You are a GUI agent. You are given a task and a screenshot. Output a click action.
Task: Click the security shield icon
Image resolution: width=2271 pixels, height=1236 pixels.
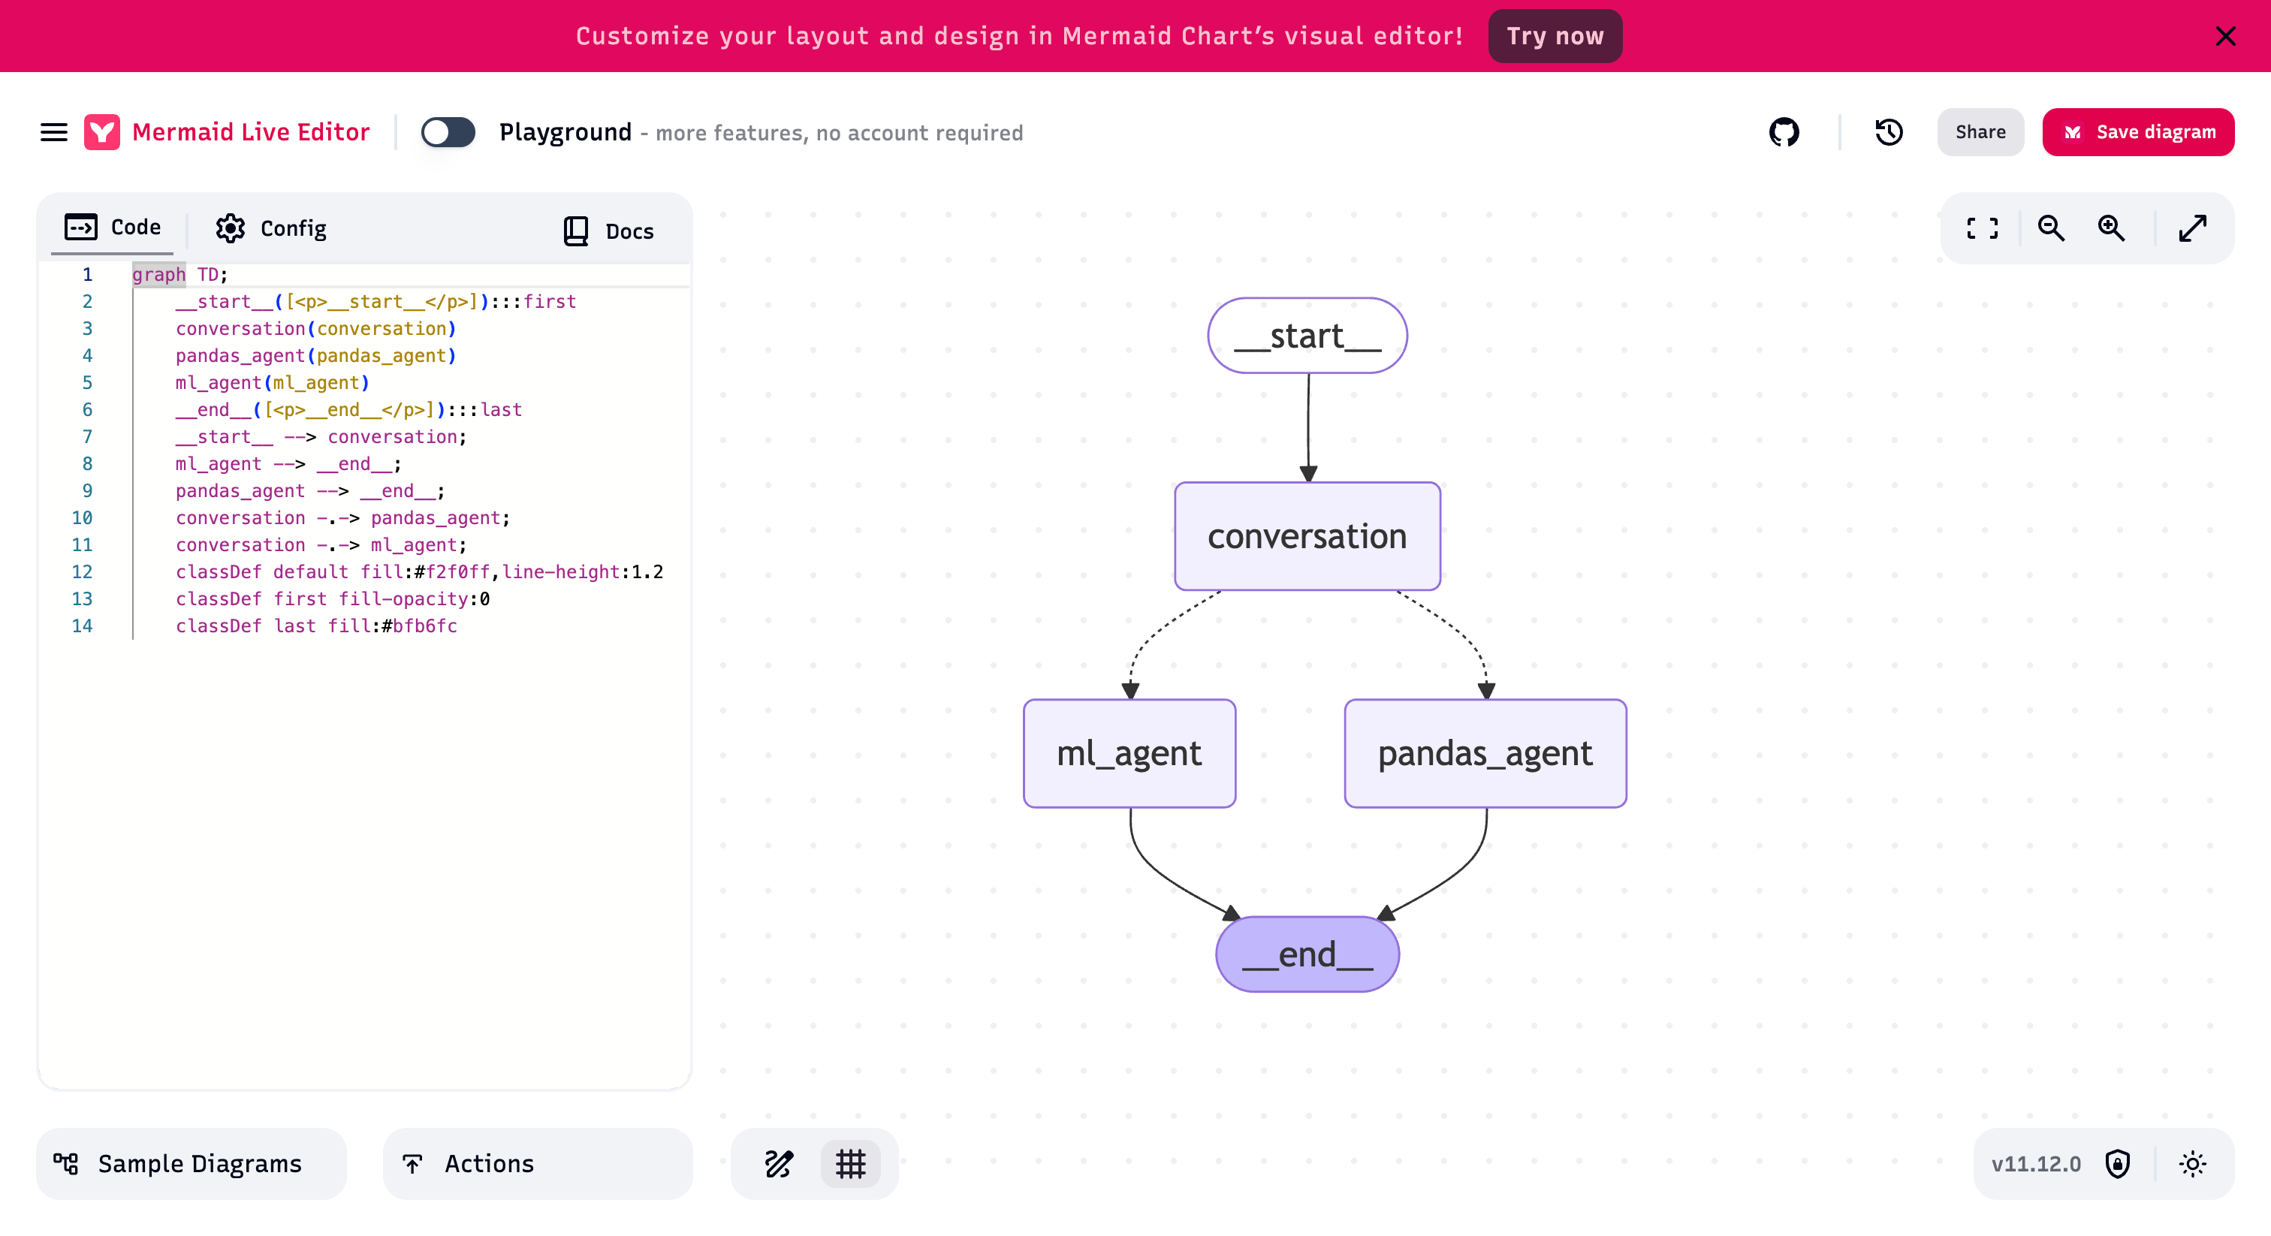(x=2117, y=1164)
